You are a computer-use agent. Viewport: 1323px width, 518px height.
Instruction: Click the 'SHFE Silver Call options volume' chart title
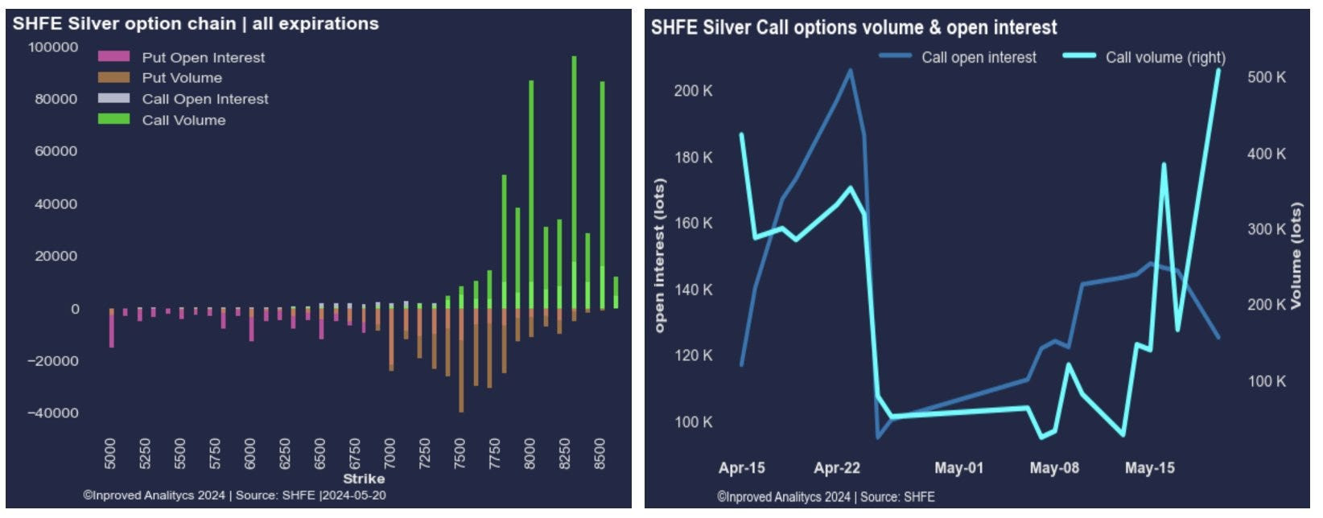click(854, 28)
